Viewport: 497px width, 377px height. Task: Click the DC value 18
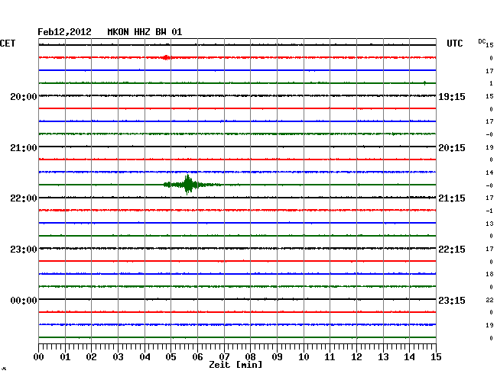(x=489, y=274)
